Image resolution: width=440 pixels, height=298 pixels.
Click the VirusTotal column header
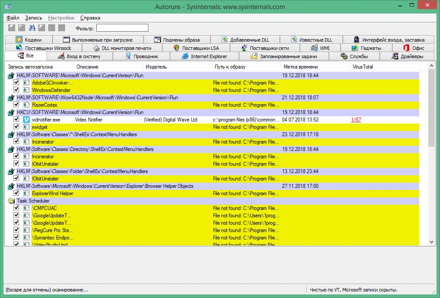(x=384, y=67)
